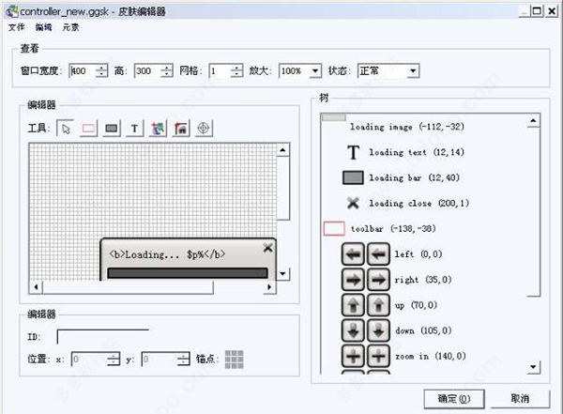The height and width of the screenshot is (414, 563).
Task: Select the gray filled bar tool
Action: click(x=111, y=129)
